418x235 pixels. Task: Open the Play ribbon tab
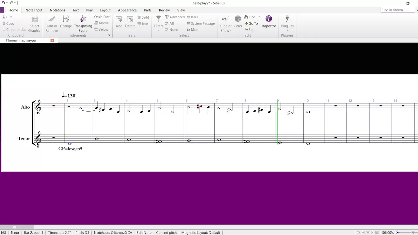point(89,10)
